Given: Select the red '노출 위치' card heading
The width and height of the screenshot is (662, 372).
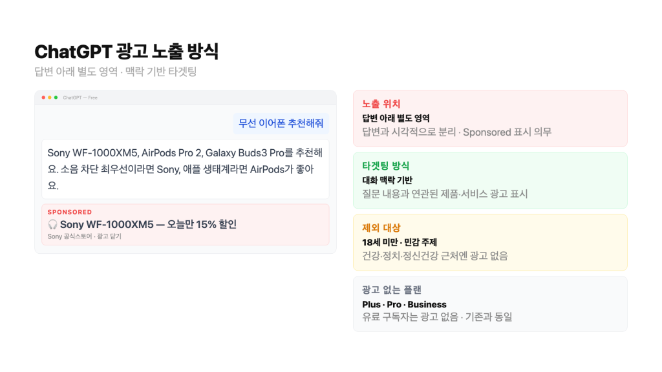Looking at the screenshot, I should pyautogui.click(x=381, y=104).
